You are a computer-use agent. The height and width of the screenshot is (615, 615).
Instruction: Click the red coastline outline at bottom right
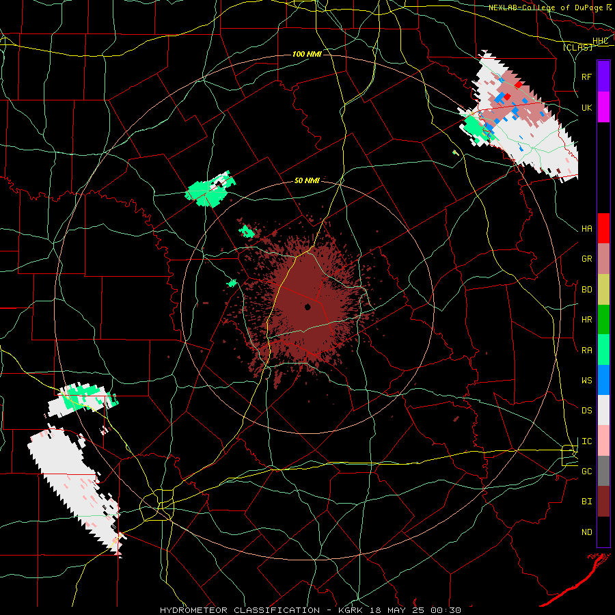coord(575,579)
